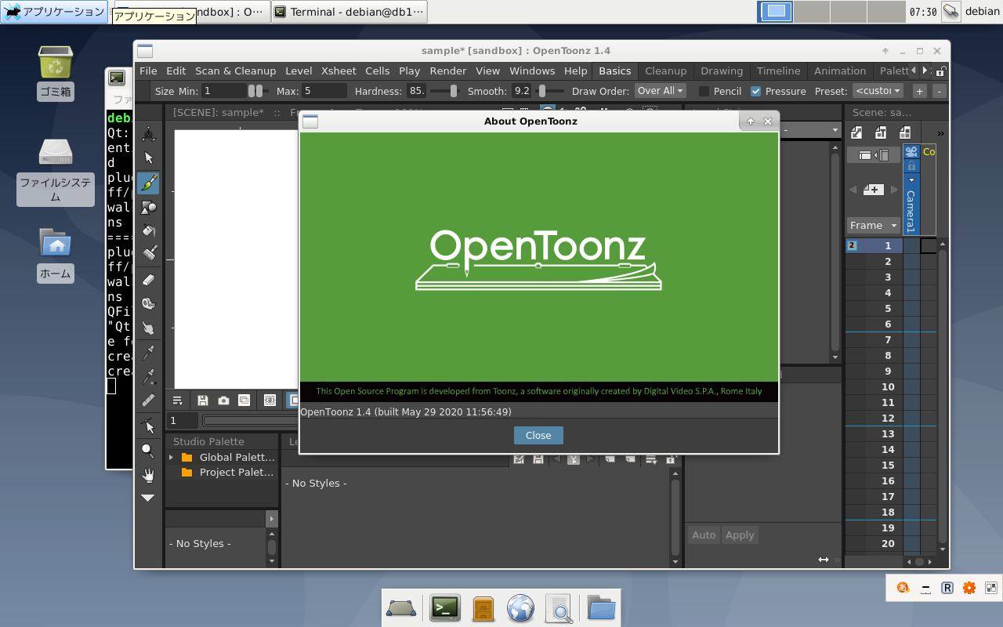Image resolution: width=1003 pixels, height=627 pixels.
Task: Select the Brush tool in the toolbox
Action: [x=148, y=183]
